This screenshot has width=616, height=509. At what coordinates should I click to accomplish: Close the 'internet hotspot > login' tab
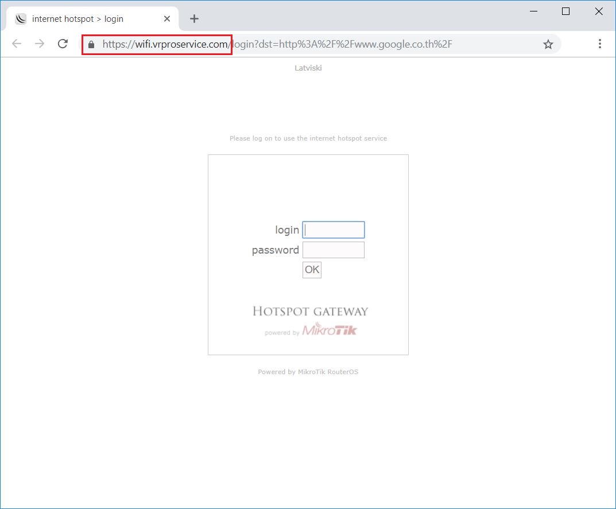[167, 19]
